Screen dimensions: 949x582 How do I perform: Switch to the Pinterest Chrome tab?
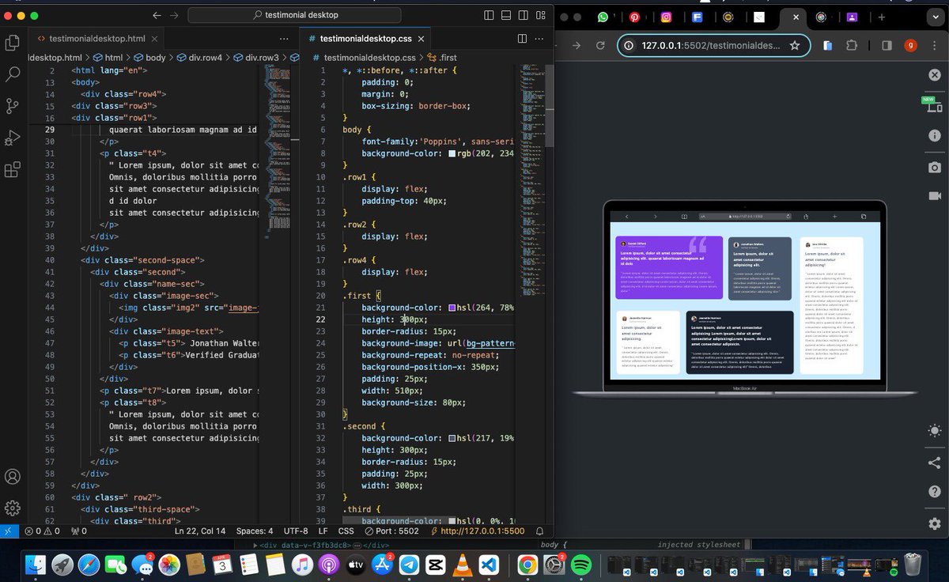(x=634, y=17)
